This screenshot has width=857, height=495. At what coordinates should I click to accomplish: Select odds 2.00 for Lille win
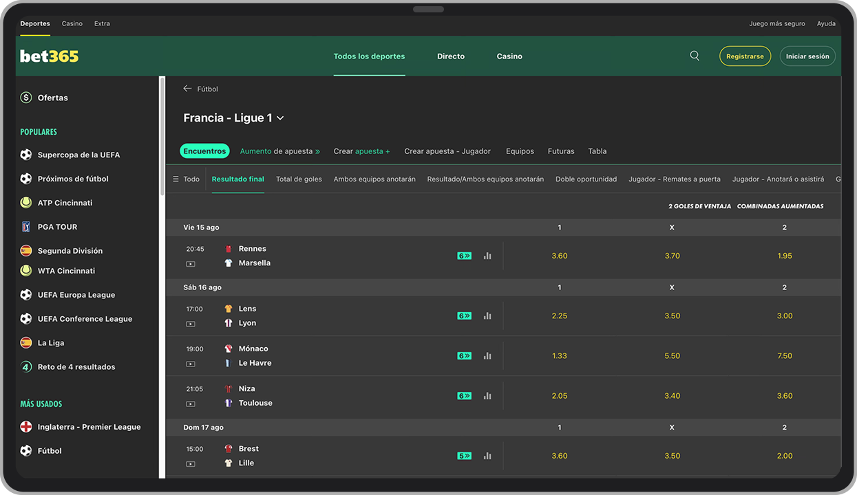[x=785, y=456]
